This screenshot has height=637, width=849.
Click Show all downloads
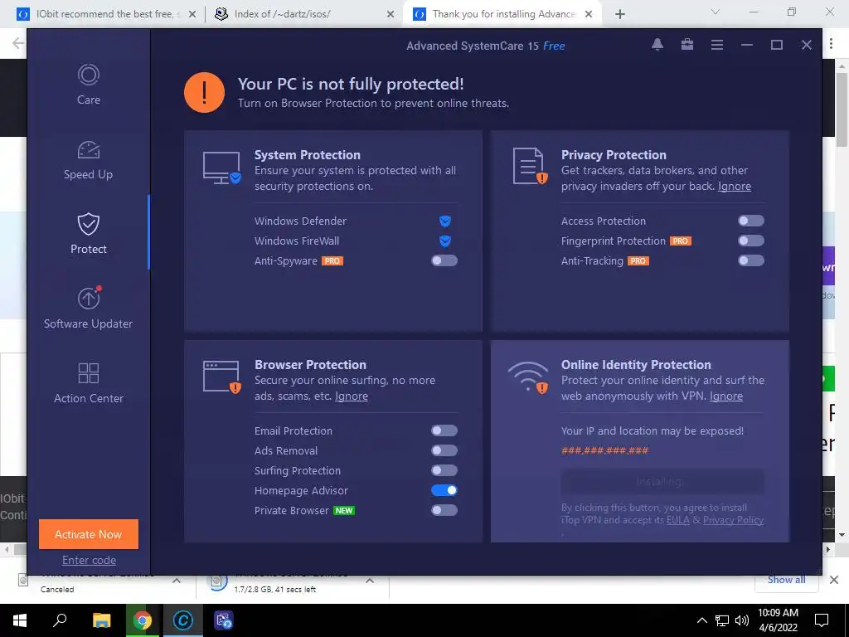pyautogui.click(x=786, y=580)
